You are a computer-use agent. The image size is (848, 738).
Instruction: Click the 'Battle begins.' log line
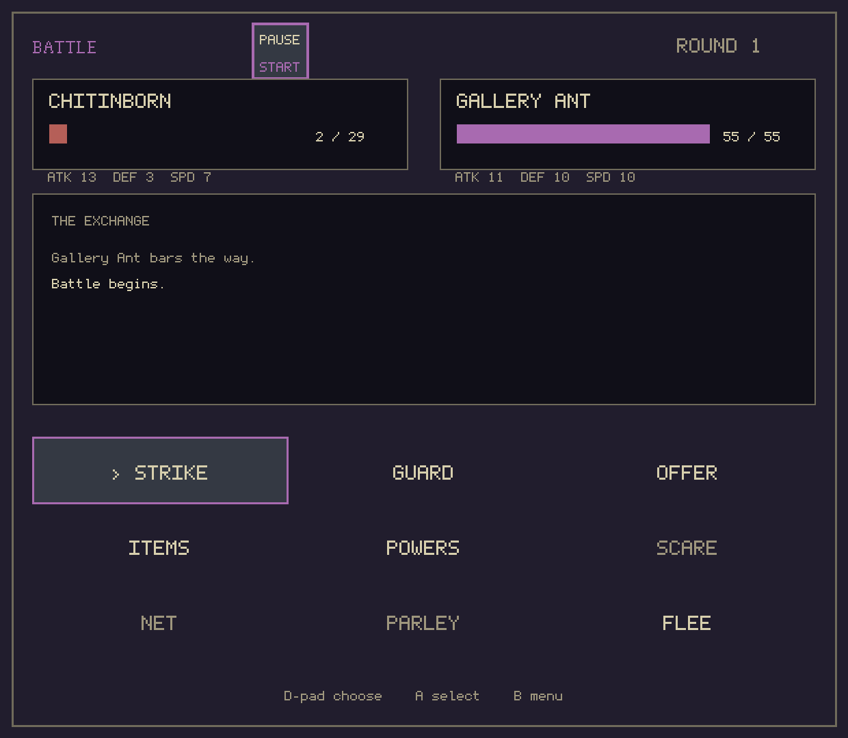tap(108, 284)
